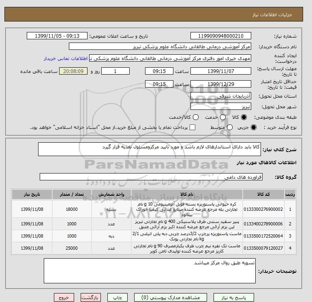Click the گروه کالا field فراورده های دامی

coord(151,177)
